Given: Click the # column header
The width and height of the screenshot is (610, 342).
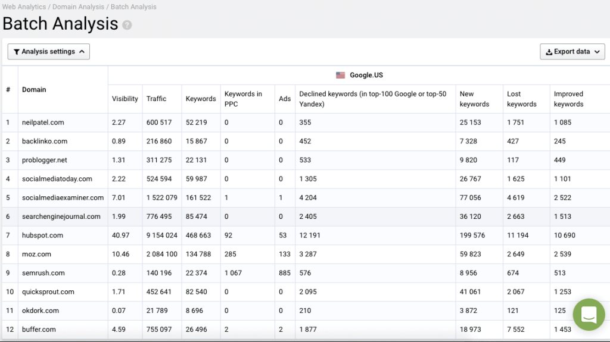Looking at the screenshot, I should (x=8, y=89).
